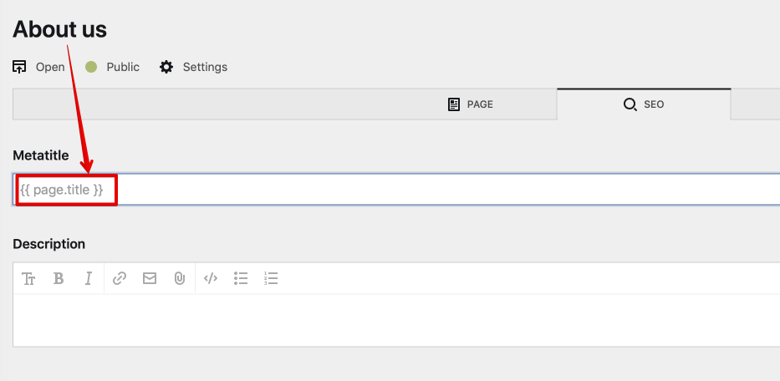Viewport: 780px width, 381px height.
Task: Click the Settings gear icon
Action: (166, 67)
